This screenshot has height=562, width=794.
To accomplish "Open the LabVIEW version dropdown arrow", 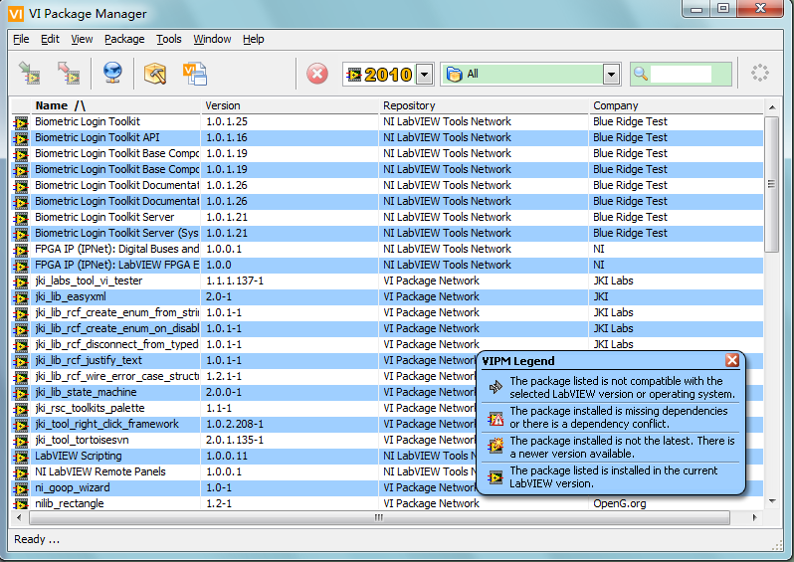I will pyautogui.click(x=424, y=75).
